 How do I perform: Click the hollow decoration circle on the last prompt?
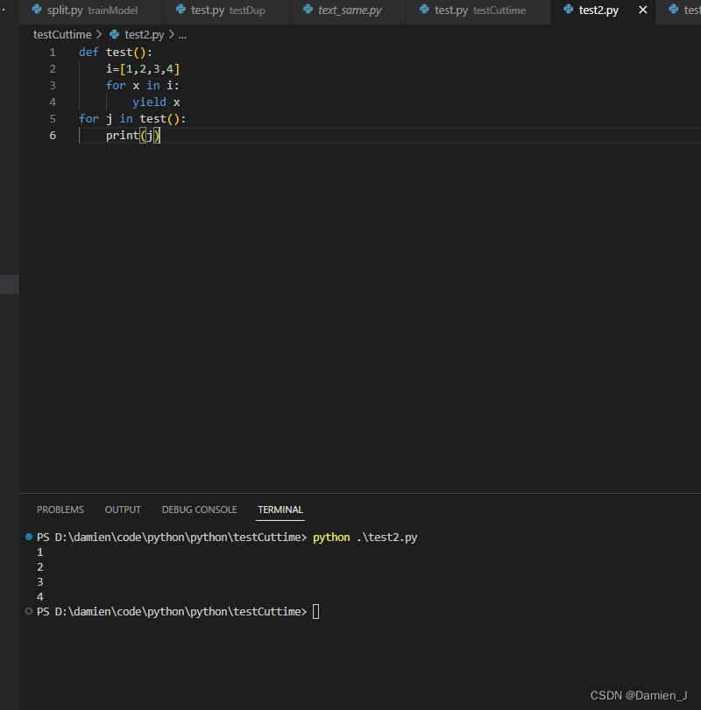point(27,611)
